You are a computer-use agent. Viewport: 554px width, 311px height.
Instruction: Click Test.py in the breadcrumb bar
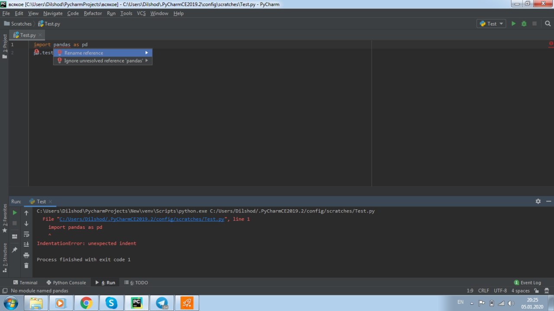(x=49, y=24)
